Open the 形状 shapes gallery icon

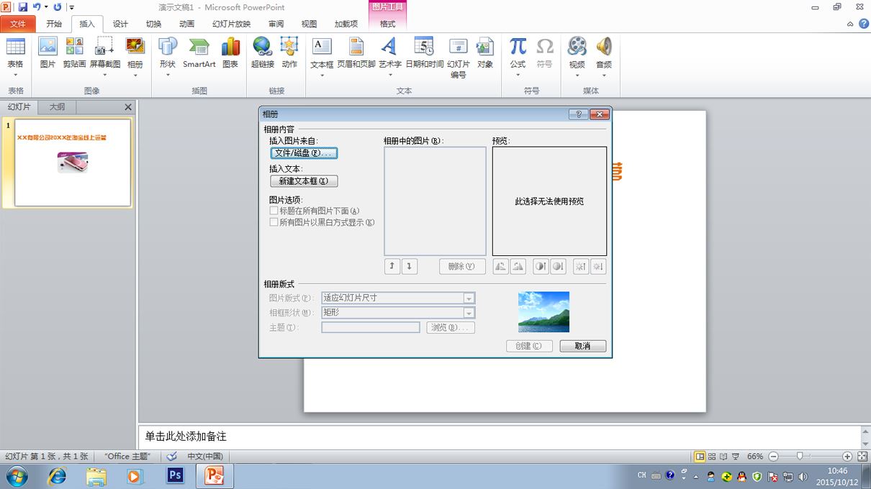[x=167, y=47]
